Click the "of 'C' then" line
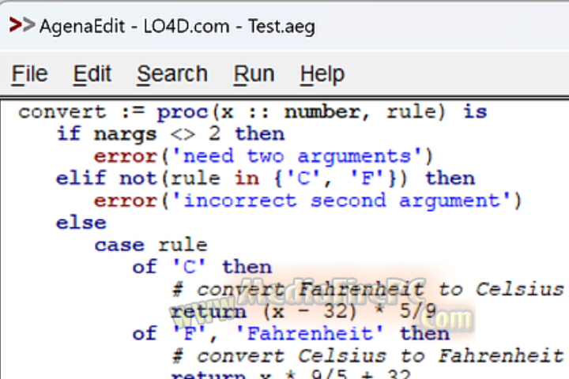This screenshot has height=379, width=569. pyautogui.click(x=202, y=268)
